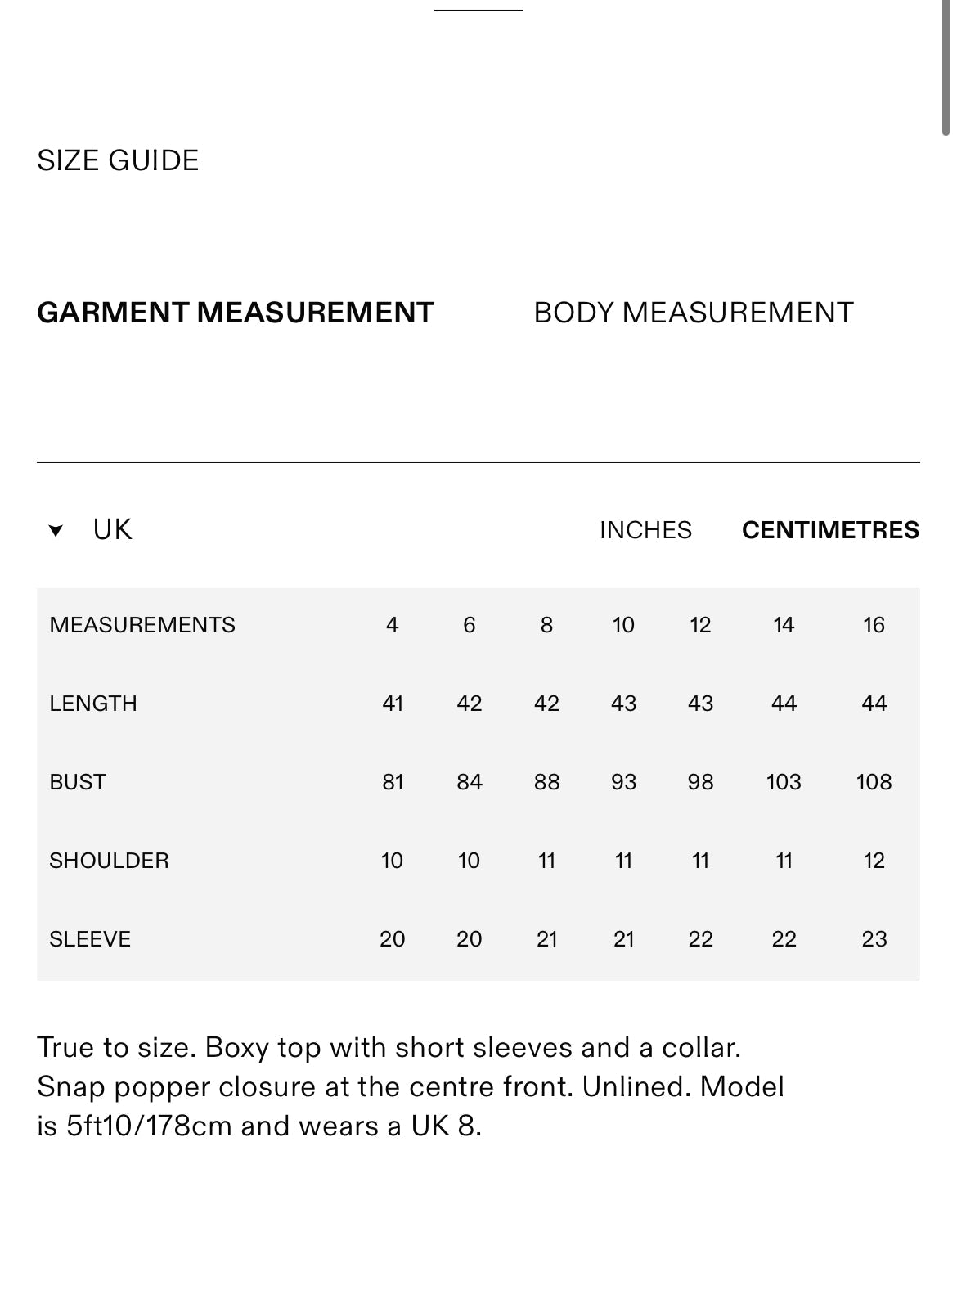Click the size 16 column header
This screenshot has width=957, height=1295.
pos(874,625)
